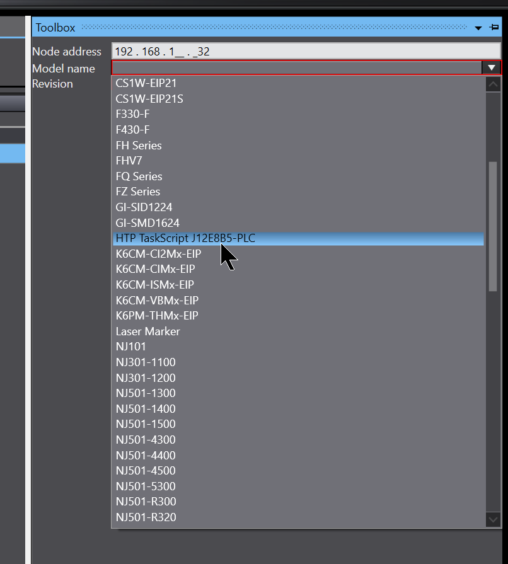Choose K6PM-THMx-EIP model

pyautogui.click(x=298, y=316)
